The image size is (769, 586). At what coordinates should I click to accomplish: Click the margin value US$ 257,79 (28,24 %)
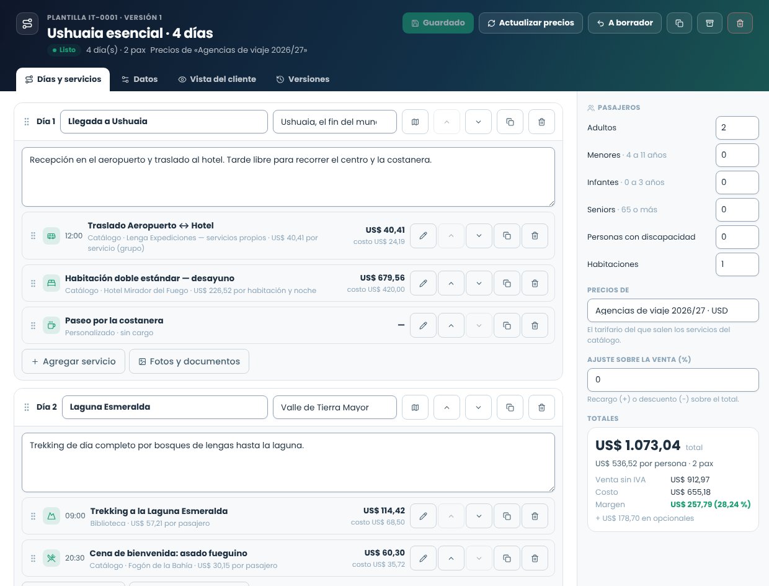[x=711, y=505]
